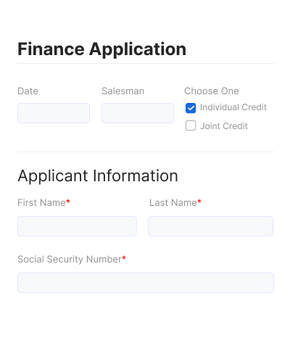Click the Salesman field label
290x348 pixels.
[x=123, y=91]
